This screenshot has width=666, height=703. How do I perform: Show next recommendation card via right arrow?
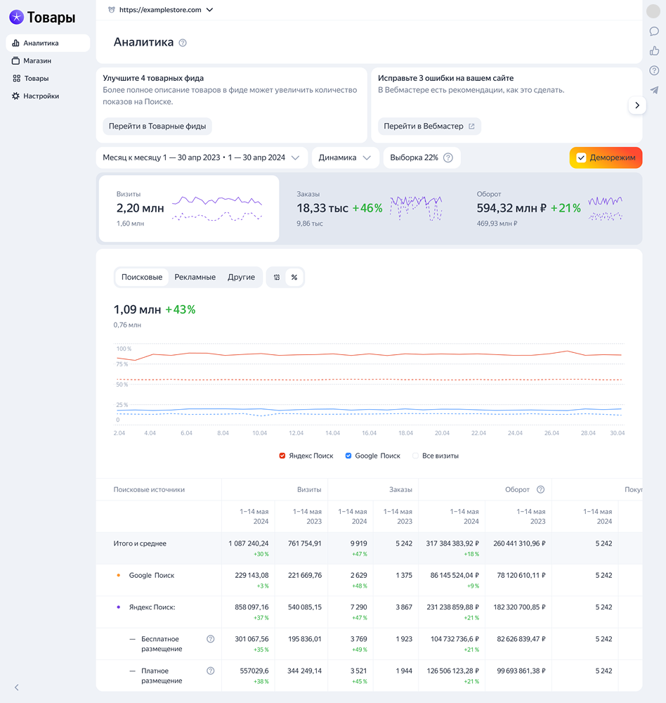[636, 105]
